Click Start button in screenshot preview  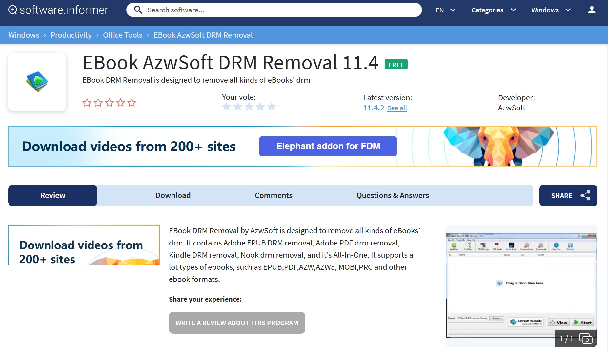click(583, 323)
